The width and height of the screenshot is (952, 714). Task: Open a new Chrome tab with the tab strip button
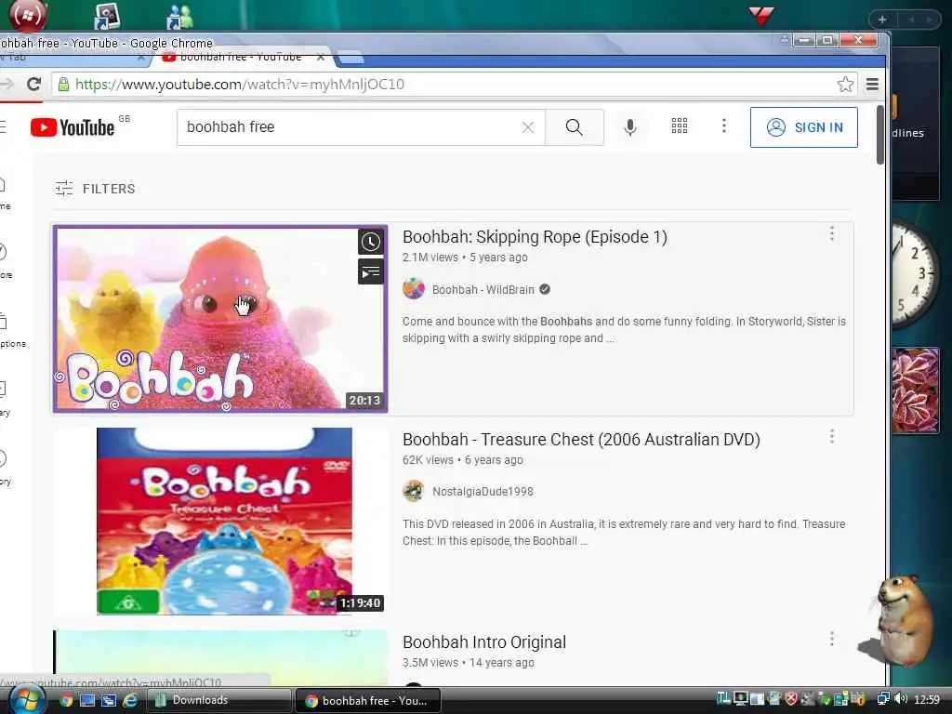point(350,59)
